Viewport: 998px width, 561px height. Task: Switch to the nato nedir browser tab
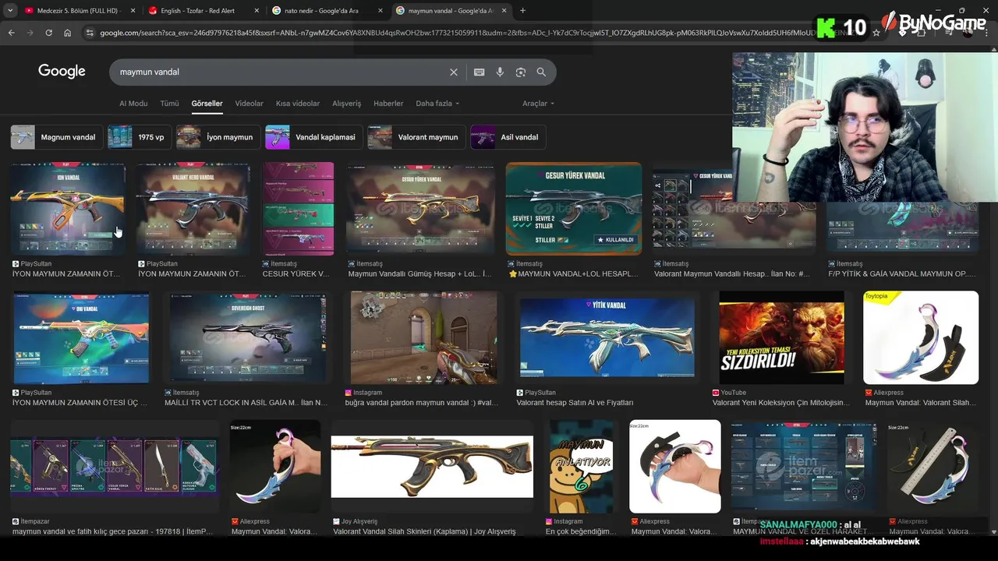pyautogui.click(x=326, y=11)
